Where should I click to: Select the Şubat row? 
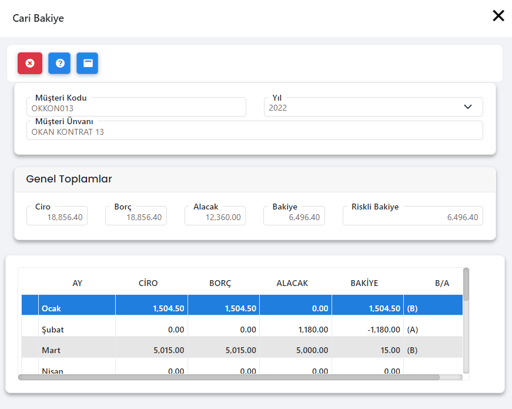tap(77, 330)
